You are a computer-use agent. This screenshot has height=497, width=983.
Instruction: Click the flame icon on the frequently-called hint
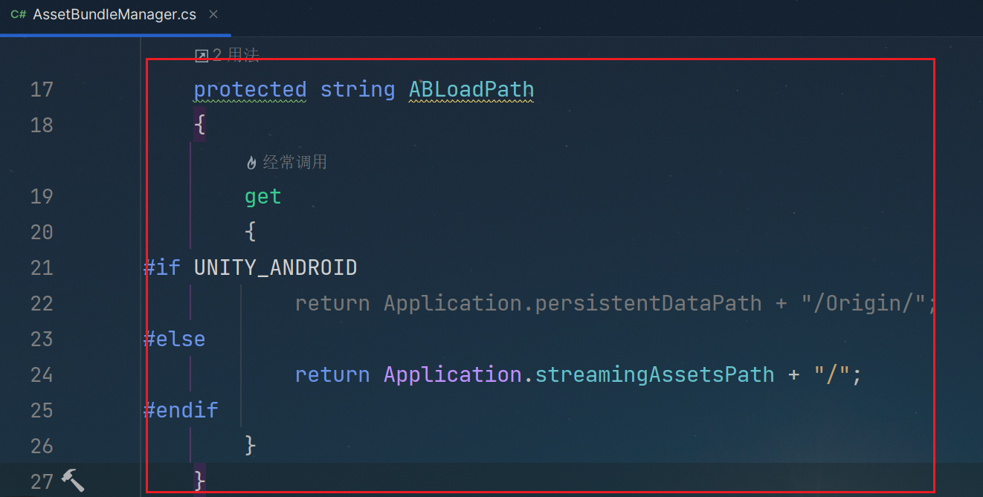251,163
